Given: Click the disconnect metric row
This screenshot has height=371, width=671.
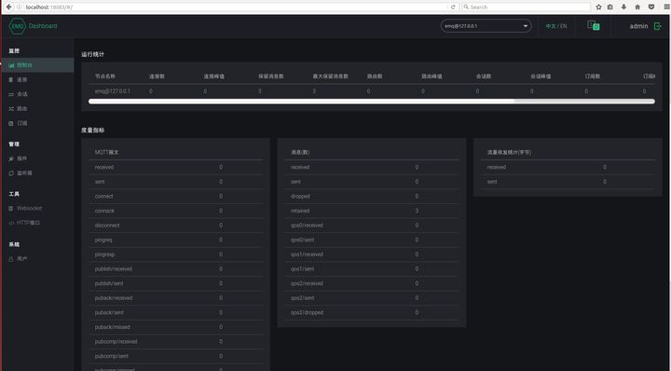Looking at the screenshot, I should tap(176, 226).
